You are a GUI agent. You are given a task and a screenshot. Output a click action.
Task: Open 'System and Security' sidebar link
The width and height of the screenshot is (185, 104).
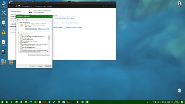17,14
